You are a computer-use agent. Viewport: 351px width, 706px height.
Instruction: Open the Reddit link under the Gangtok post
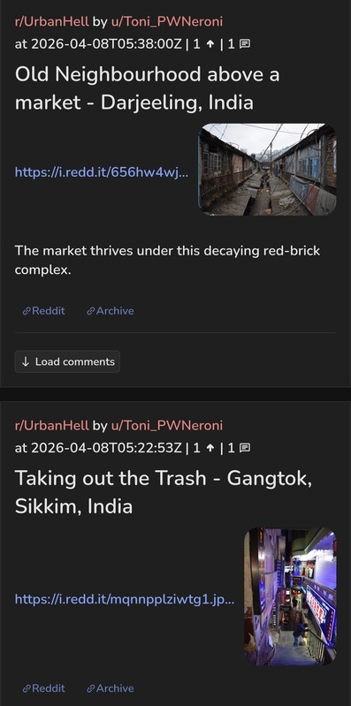[43, 688]
